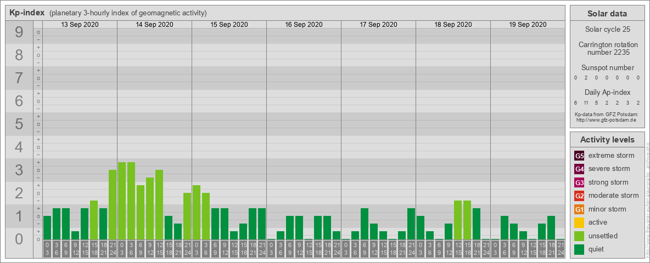Image resolution: width=650 pixels, height=263 pixels.
Task: Click the 13 Sep 15-18 unsettled bar
Action: click(x=94, y=220)
